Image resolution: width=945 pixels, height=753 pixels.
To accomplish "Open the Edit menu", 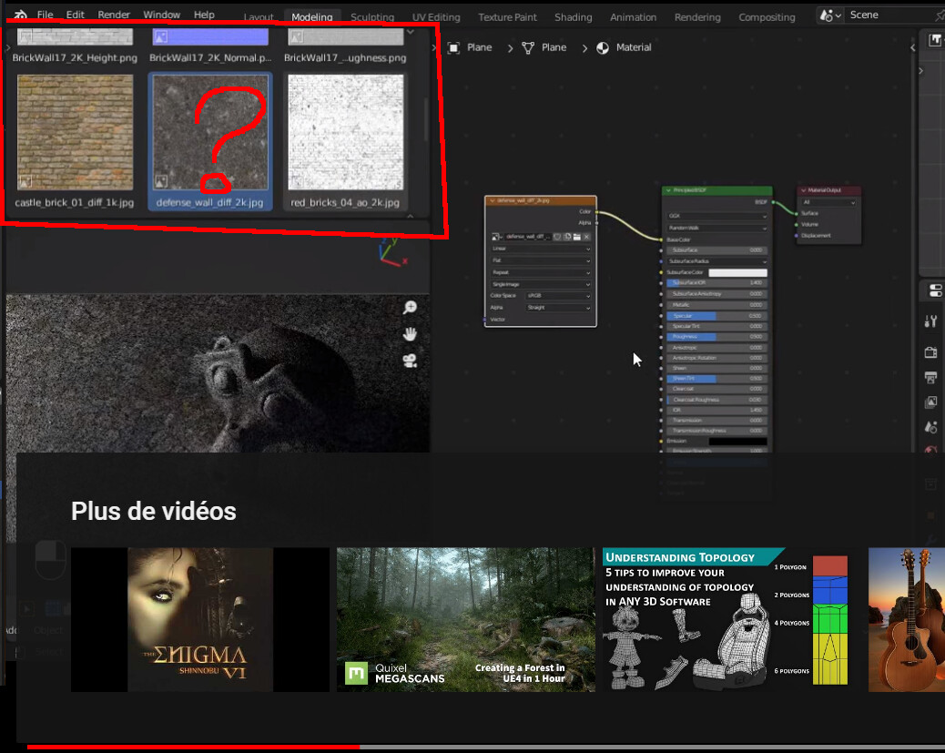I will pyautogui.click(x=76, y=15).
